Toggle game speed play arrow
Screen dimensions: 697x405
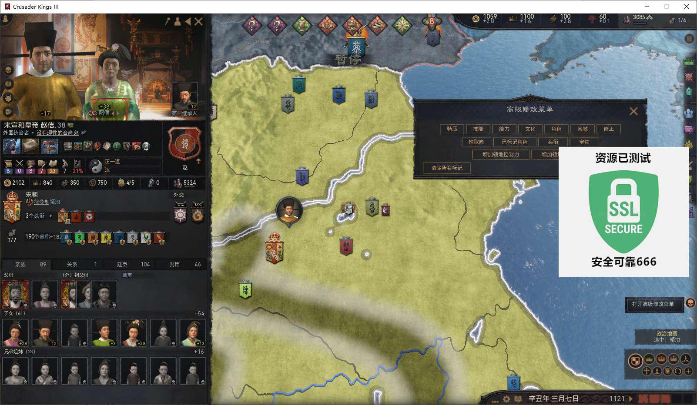tap(631, 398)
